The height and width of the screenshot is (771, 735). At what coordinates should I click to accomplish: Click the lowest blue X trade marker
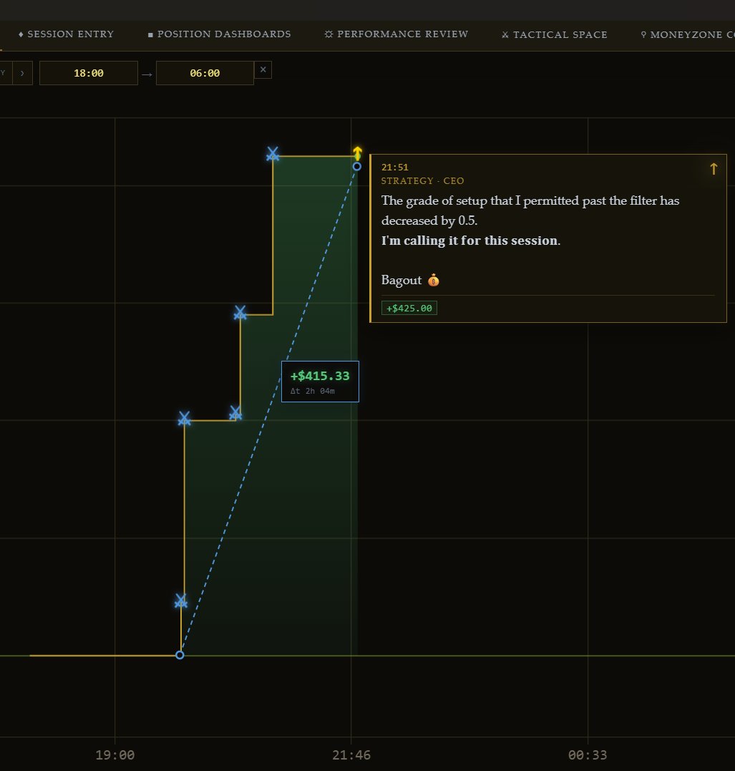[181, 601]
